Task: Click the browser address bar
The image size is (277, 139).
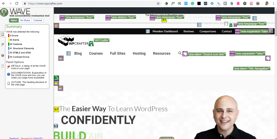Action: 92,3
